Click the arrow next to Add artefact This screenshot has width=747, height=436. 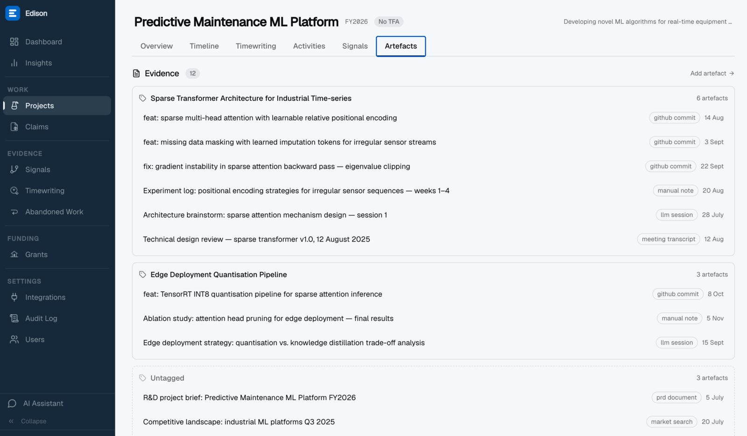pos(732,74)
